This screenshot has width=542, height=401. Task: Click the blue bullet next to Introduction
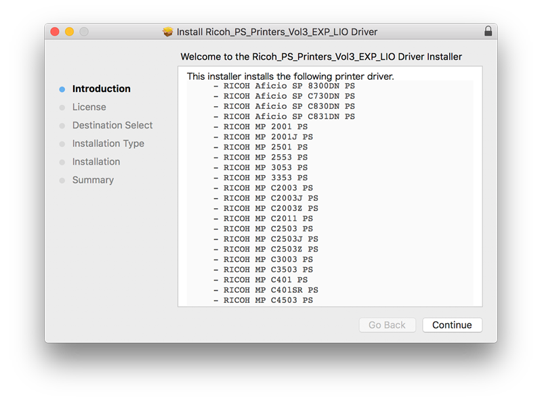[x=62, y=89]
